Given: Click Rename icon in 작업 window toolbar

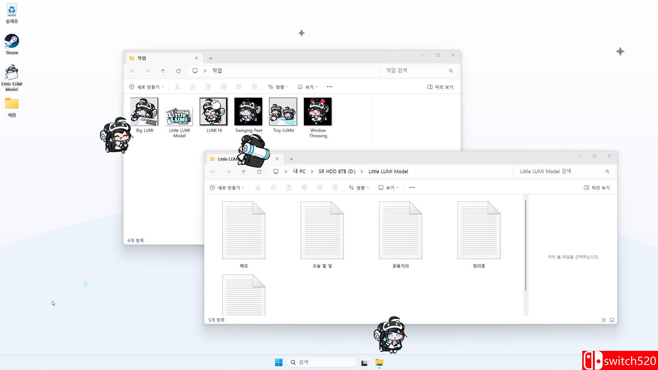Looking at the screenshot, I should coord(223,87).
